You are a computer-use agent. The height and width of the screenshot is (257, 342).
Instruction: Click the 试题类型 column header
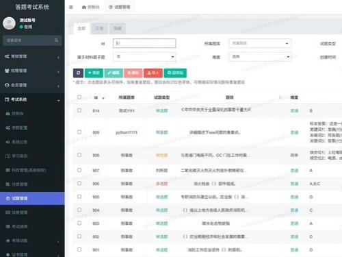(161, 97)
